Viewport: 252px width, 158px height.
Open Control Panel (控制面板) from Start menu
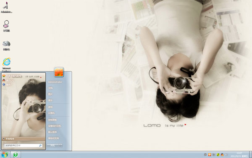(x=52, y=120)
